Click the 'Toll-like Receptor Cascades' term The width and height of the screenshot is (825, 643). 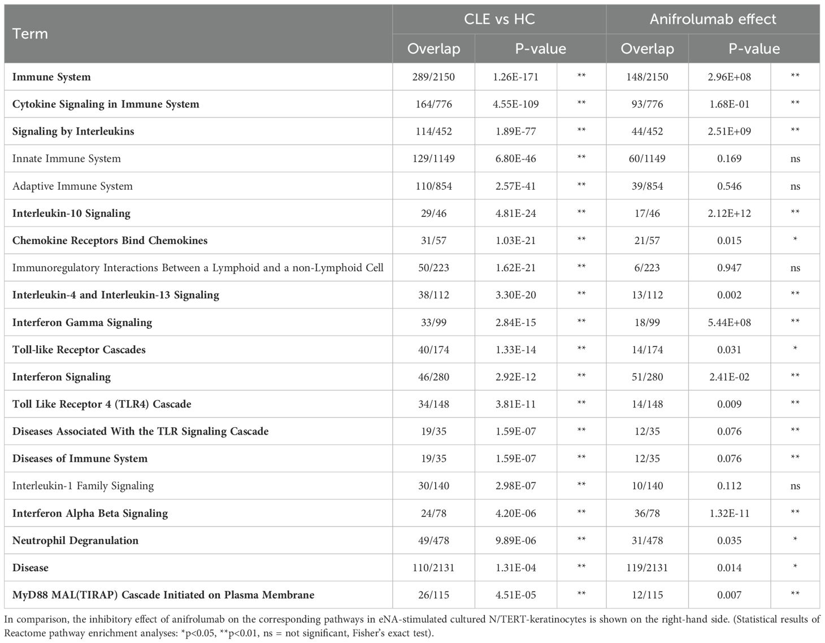[x=79, y=350]
